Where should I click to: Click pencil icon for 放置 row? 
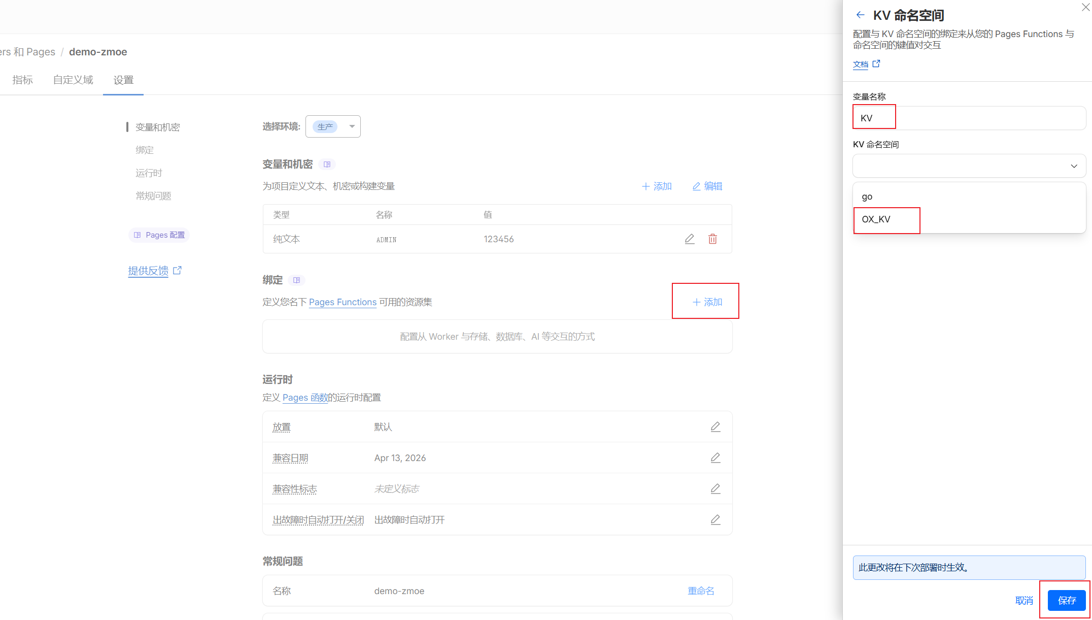(715, 427)
